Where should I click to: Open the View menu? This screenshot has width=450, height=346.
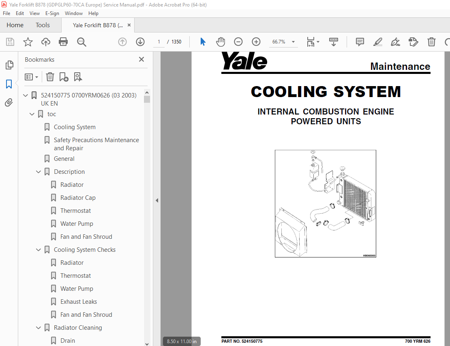click(x=34, y=13)
